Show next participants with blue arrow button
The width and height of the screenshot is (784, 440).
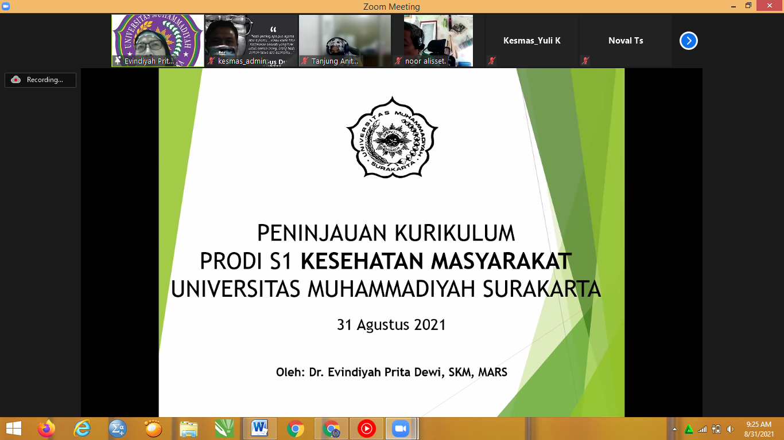pyautogui.click(x=689, y=41)
